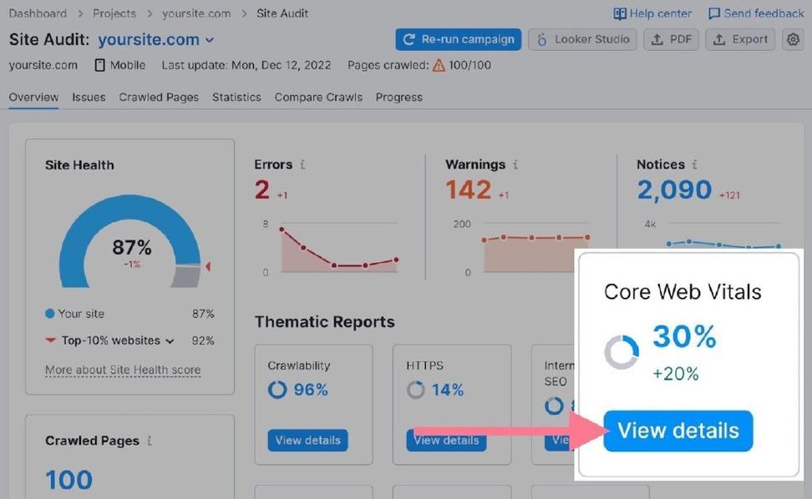812x499 pixels.
Task: Click the Export button
Action: (740, 39)
